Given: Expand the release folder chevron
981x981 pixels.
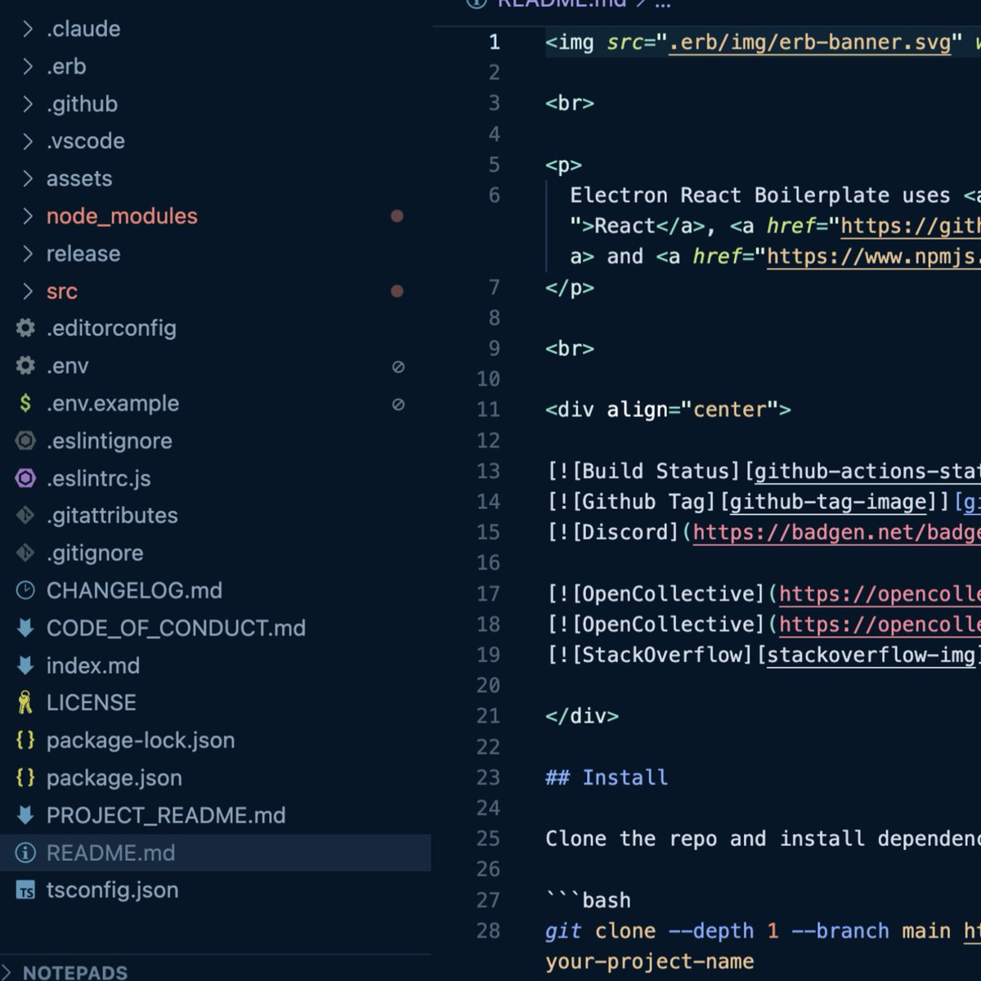Looking at the screenshot, I should [28, 254].
